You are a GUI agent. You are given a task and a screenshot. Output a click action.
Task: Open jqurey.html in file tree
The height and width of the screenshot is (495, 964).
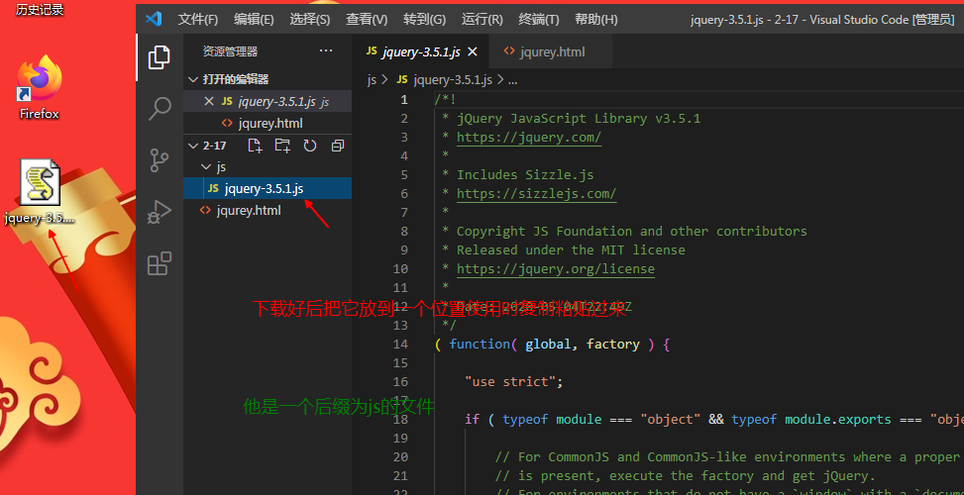(268, 211)
